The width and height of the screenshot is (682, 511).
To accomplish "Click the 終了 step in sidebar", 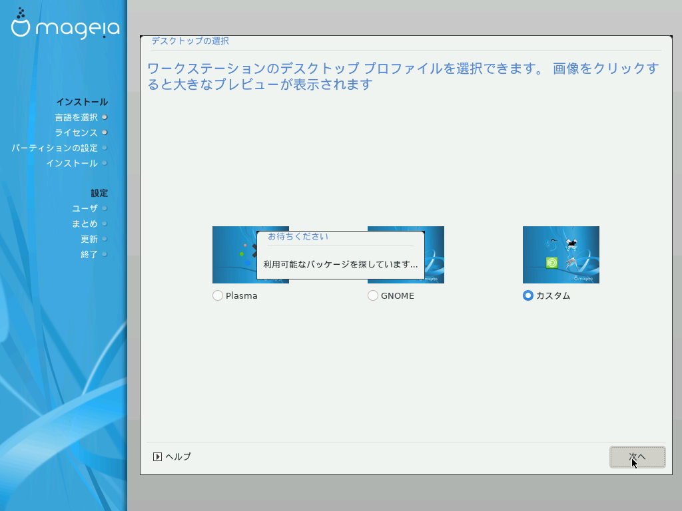I will tap(89, 254).
